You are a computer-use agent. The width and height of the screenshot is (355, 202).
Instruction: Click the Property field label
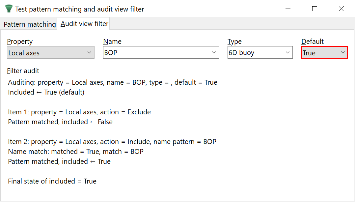(x=20, y=42)
